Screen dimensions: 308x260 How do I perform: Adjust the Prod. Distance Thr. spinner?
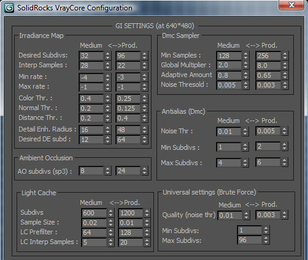click(144, 118)
